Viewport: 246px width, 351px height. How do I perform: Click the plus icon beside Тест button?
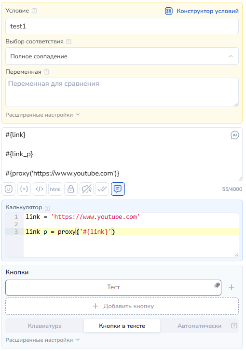point(231,287)
